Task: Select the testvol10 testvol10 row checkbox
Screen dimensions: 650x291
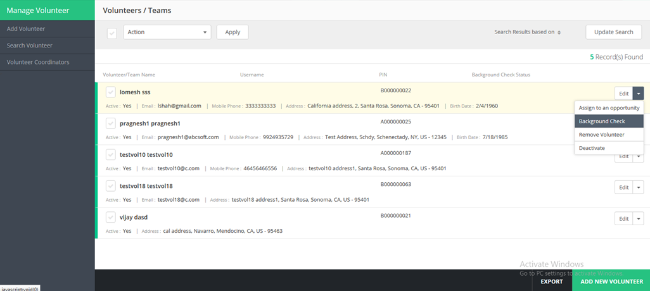Action: click(x=111, y=154)
